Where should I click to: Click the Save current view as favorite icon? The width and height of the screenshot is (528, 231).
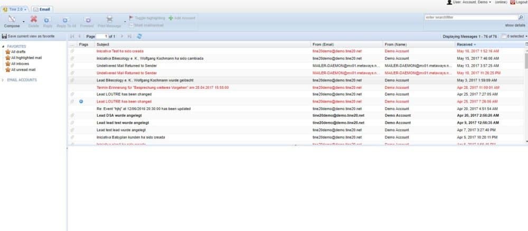point(4,36)
